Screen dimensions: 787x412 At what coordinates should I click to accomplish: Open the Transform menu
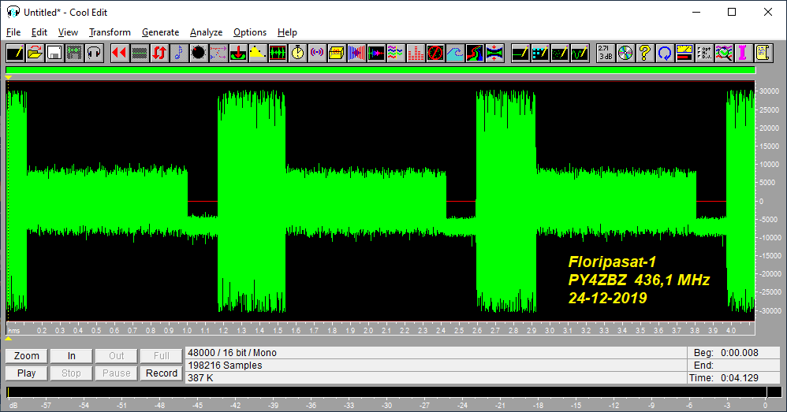pyautogui.click(x=110, y=32)
